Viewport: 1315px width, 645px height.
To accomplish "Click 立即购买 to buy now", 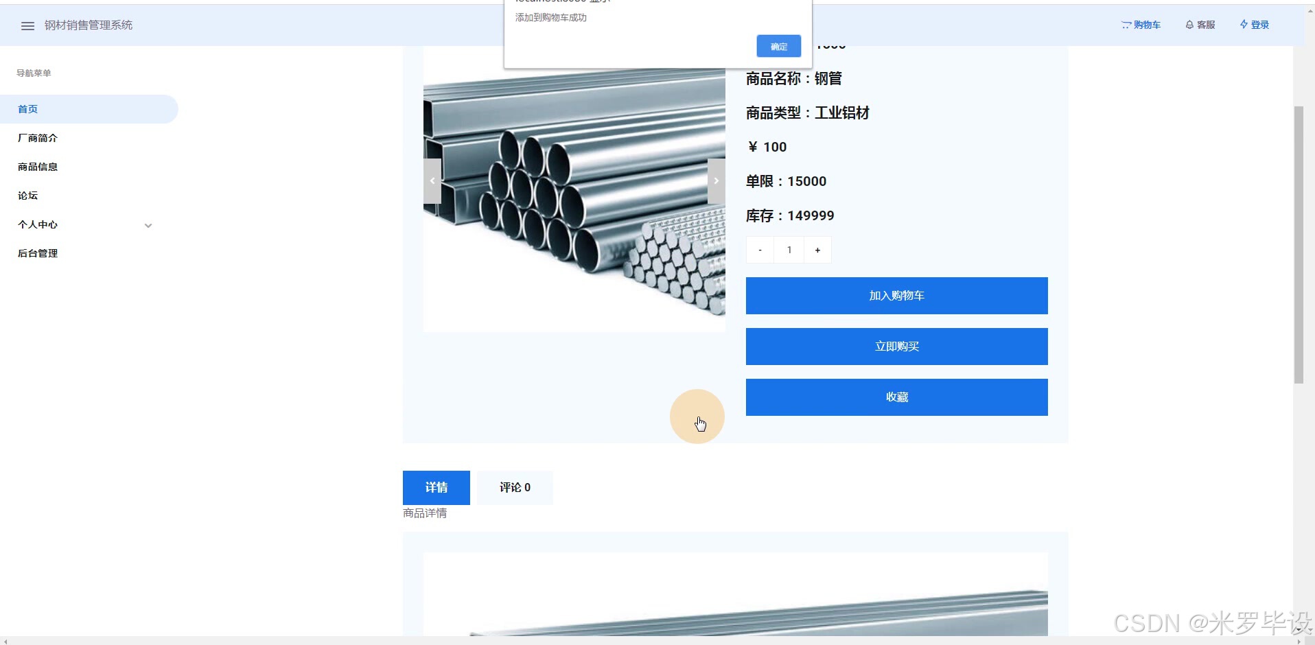I will click(x=896, y=346).
